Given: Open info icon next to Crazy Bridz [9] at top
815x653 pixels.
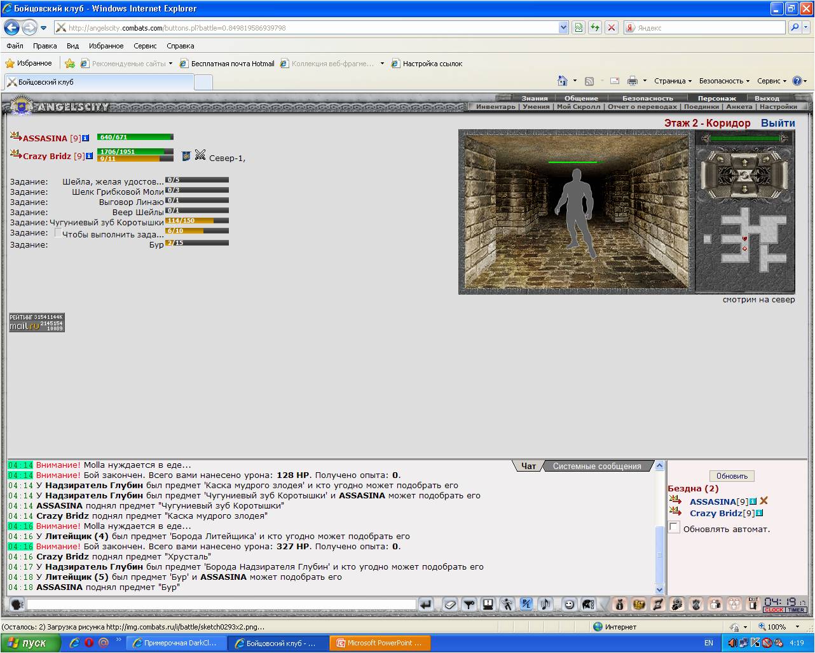Looking at the screenshot, I should (x=90, y=156).
